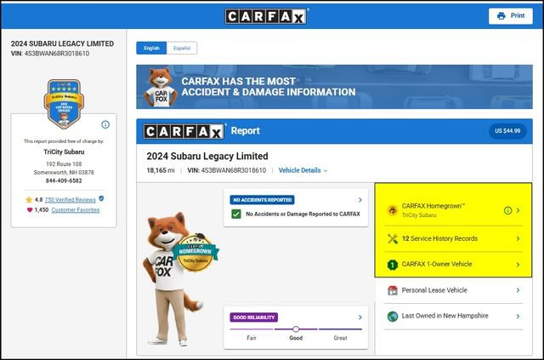Click the sidebar 2024 SUBARU LEGACY LIMITED title

[x=62, y=43]
